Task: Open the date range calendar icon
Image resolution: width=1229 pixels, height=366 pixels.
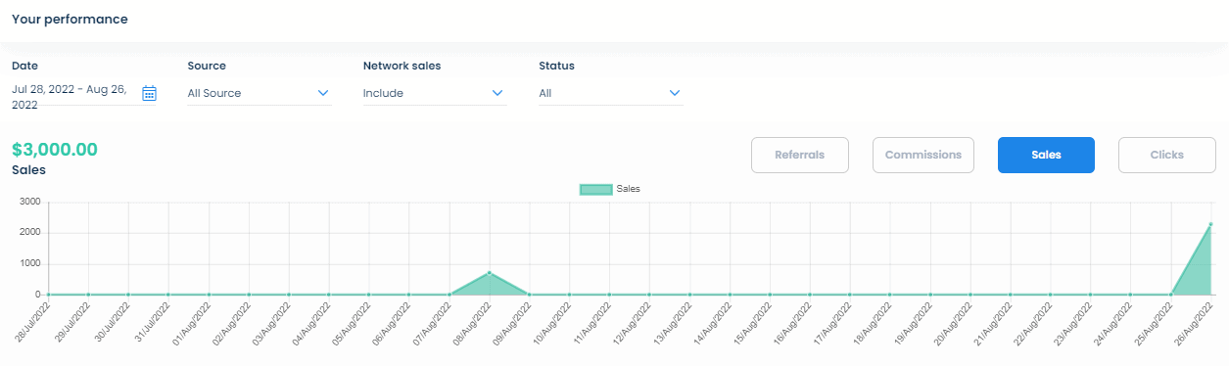Action: tap(149, 93)
